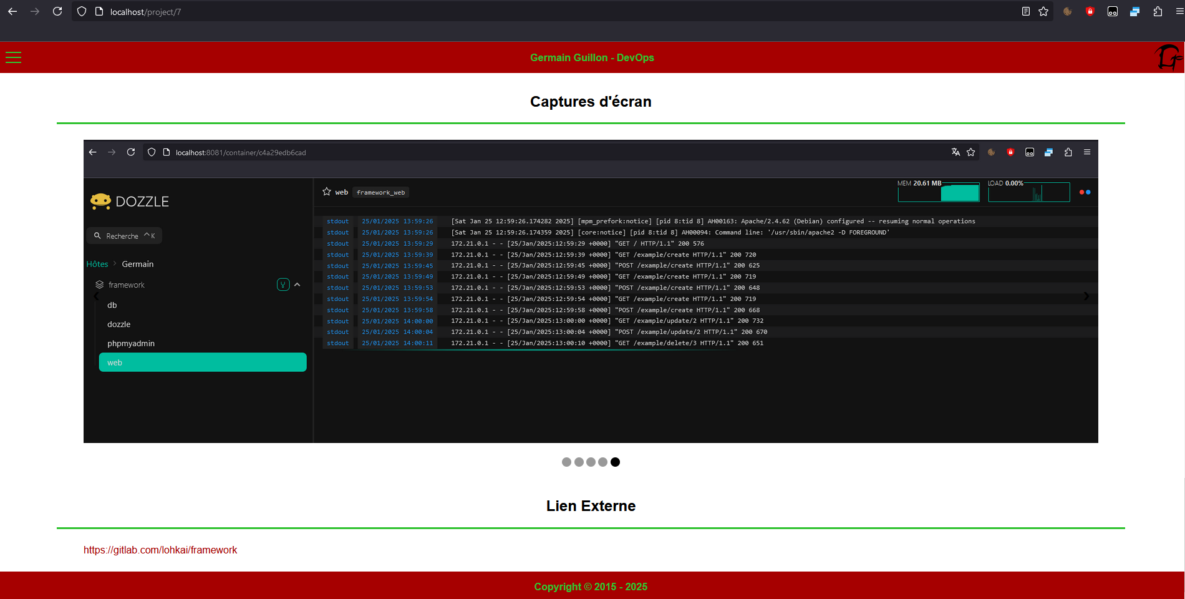Image resolution: width=1185 pixels, height=599 pixels.
Task: Select the first carousel dot
Action: (566, 462)
